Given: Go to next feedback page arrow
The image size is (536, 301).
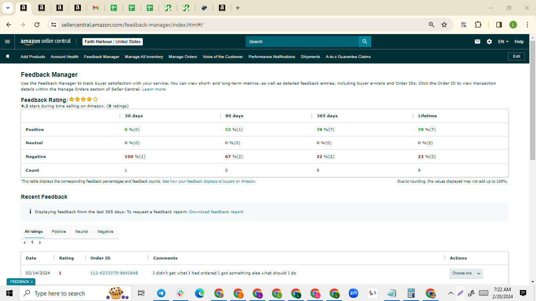Looking at the screenshot, I should [x=40, y=243].
